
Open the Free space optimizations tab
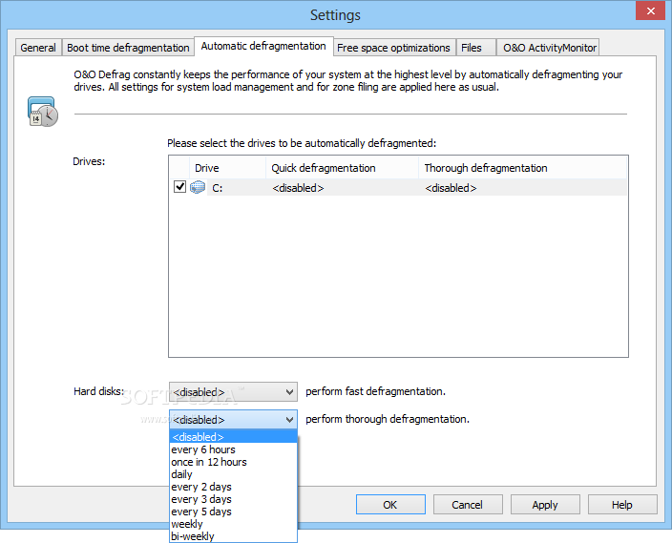point(393,48)
